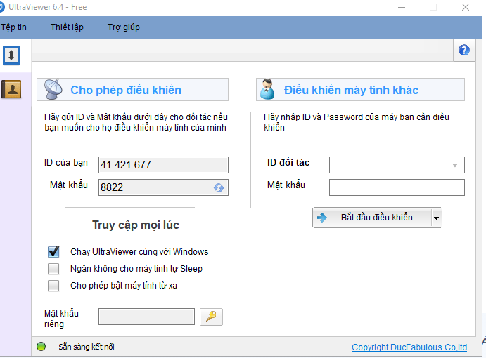Screen dimensions: 486x358
Task: Click the Cho phép điều khiển header
Action: click(x=132, y=89)
